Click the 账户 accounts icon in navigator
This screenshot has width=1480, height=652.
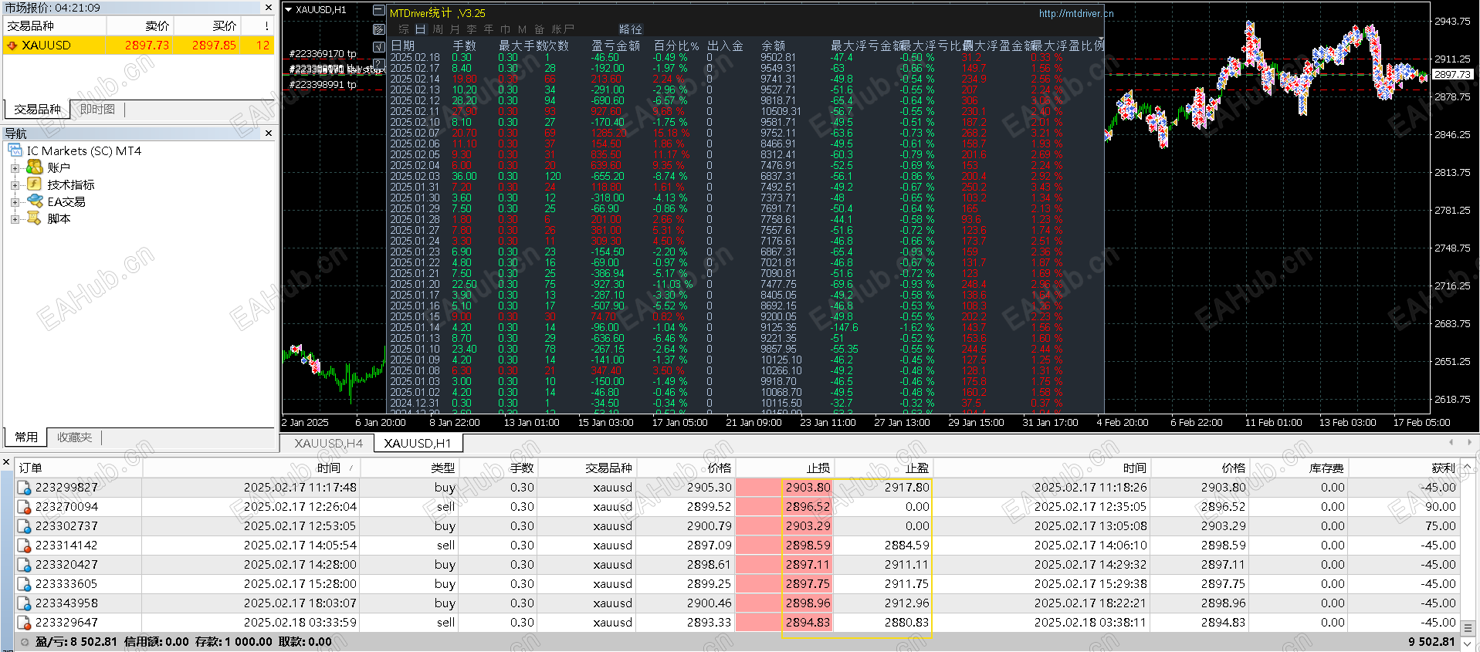click(x=34, y=167)
